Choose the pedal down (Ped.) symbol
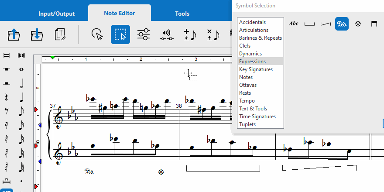 tap(342, 24)
